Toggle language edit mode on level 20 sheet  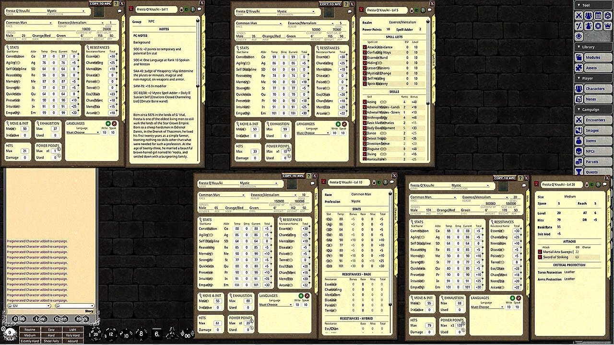point(519,298)
